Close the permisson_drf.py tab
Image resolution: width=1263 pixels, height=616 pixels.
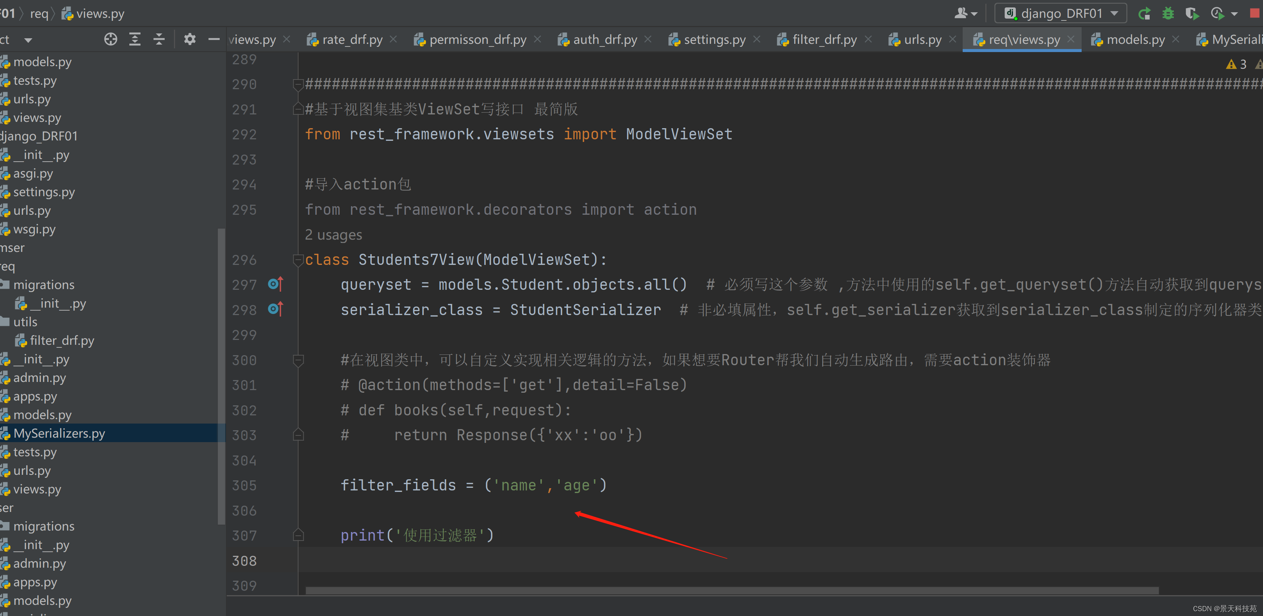(x=537, y=39)
